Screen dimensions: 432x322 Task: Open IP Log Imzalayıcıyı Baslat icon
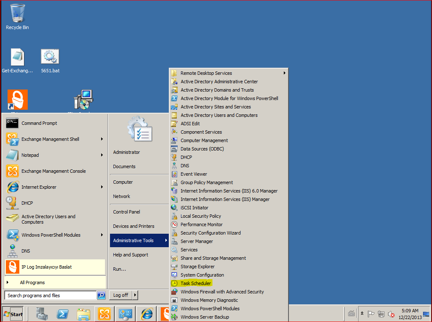click(13, 267)
